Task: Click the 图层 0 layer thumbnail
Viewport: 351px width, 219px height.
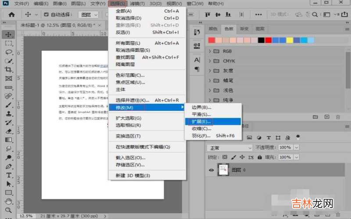Action: click(x=223, y=170)
